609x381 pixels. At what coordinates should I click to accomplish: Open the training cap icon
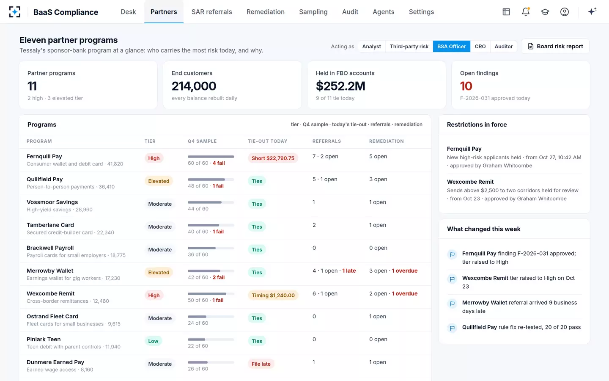coord(545,12)
